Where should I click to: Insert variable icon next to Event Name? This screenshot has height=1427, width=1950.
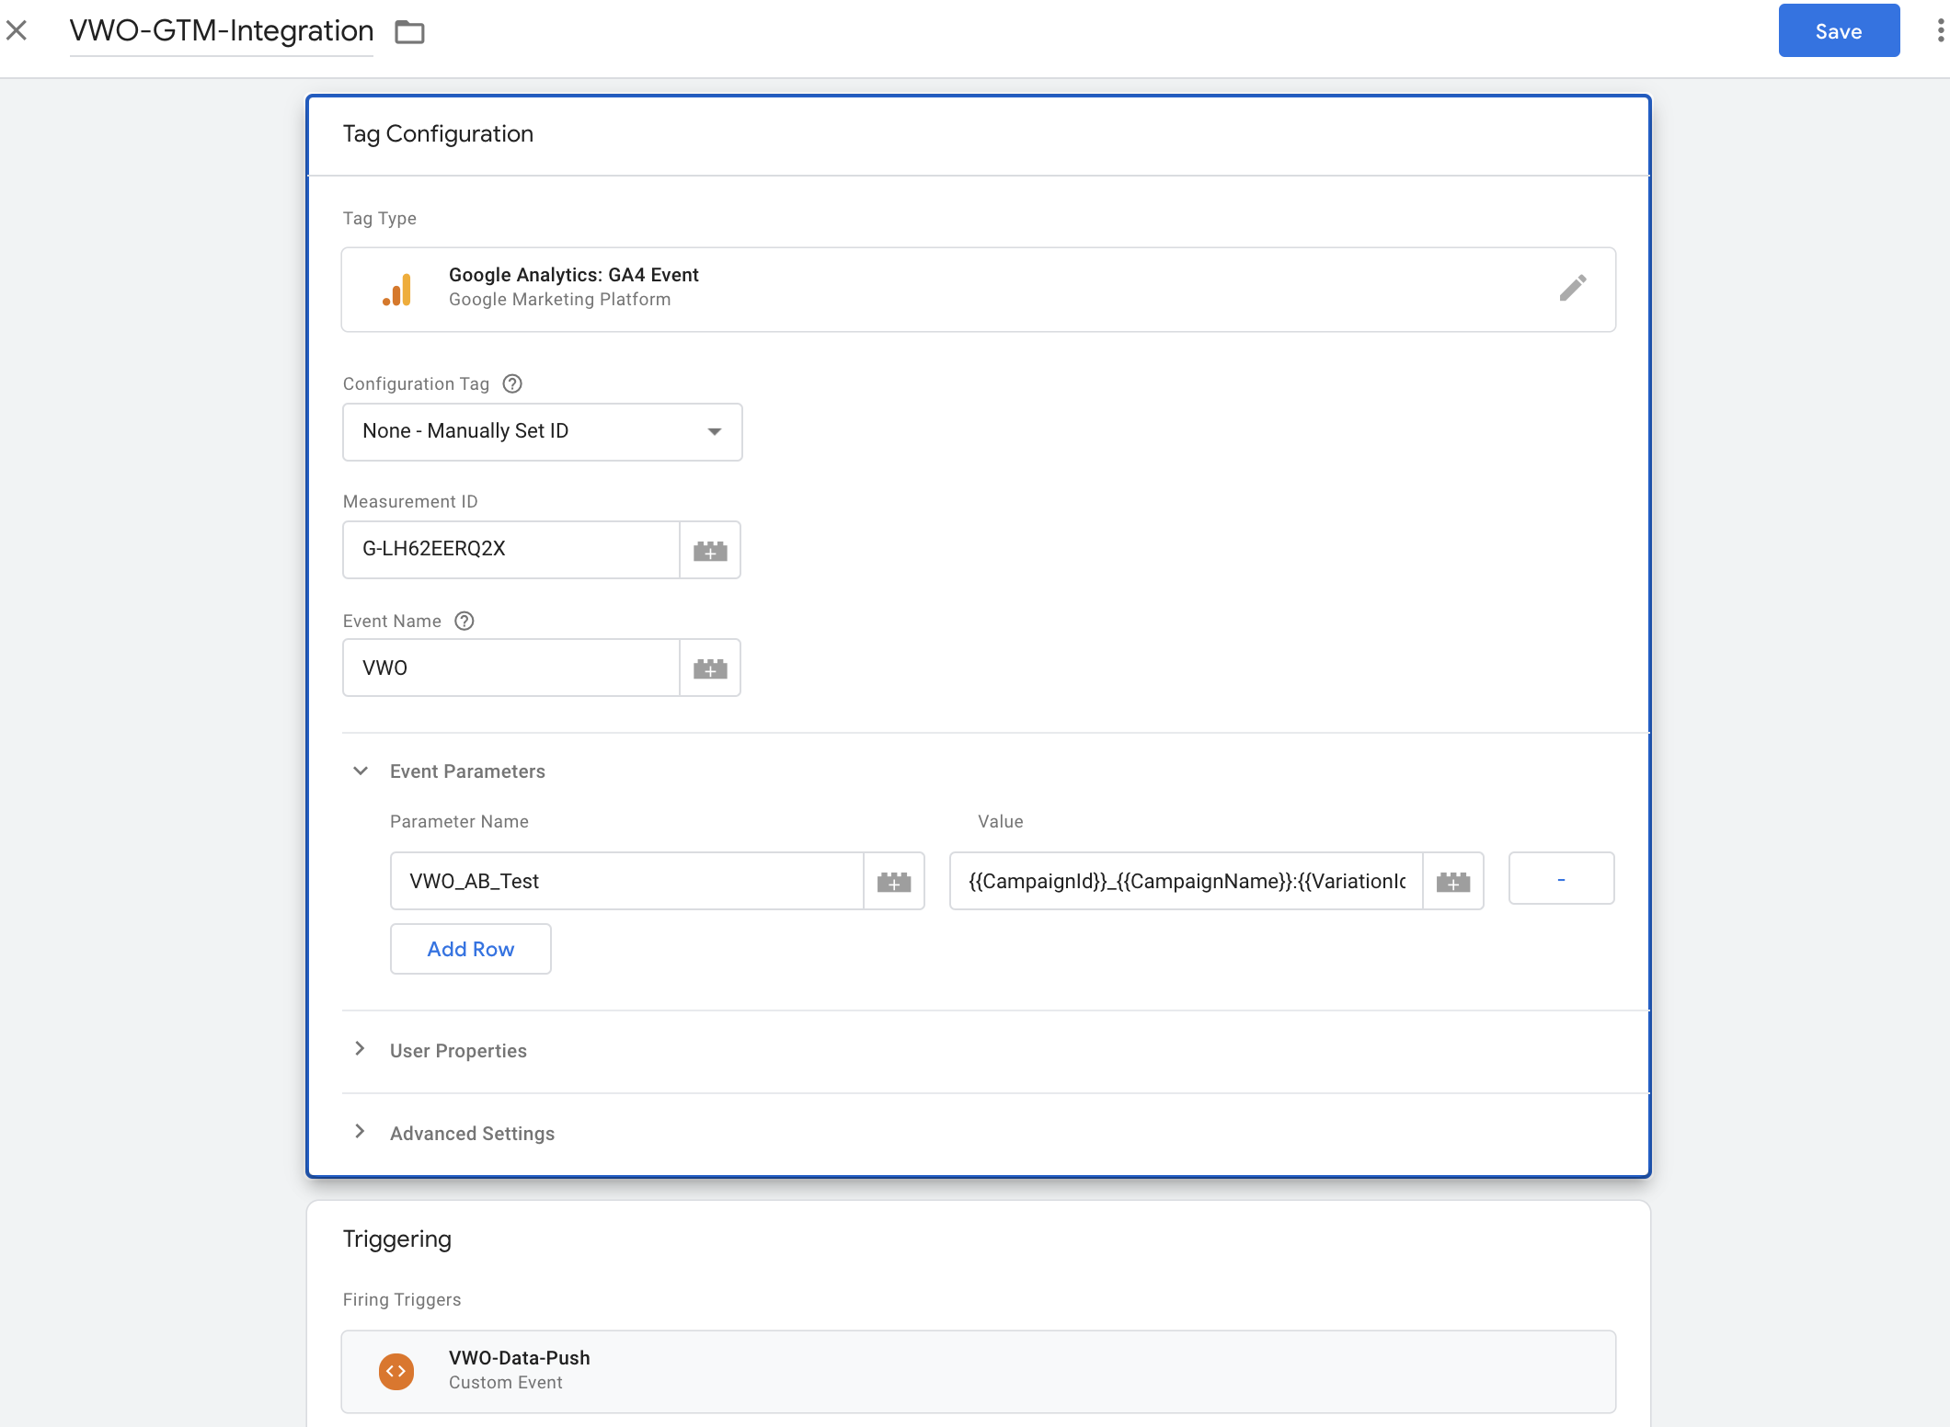(710, 668)
